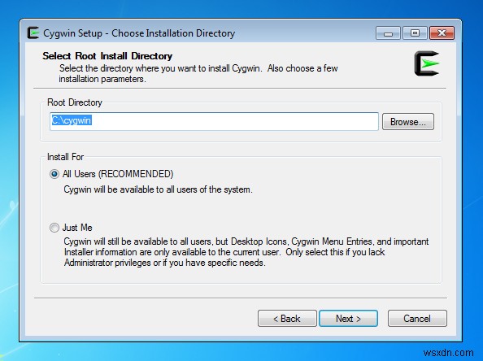Image resolution: width=483 pixels, height=361 pixels.
Task: Click the 'Select Root Install Directory' heading
Action: (107, 56)
